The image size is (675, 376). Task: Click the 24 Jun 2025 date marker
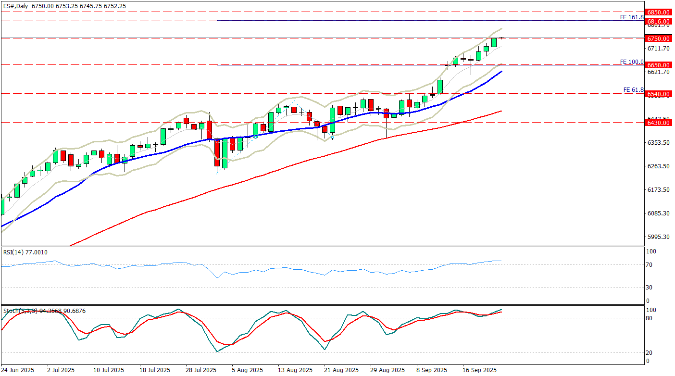point(16,370)
